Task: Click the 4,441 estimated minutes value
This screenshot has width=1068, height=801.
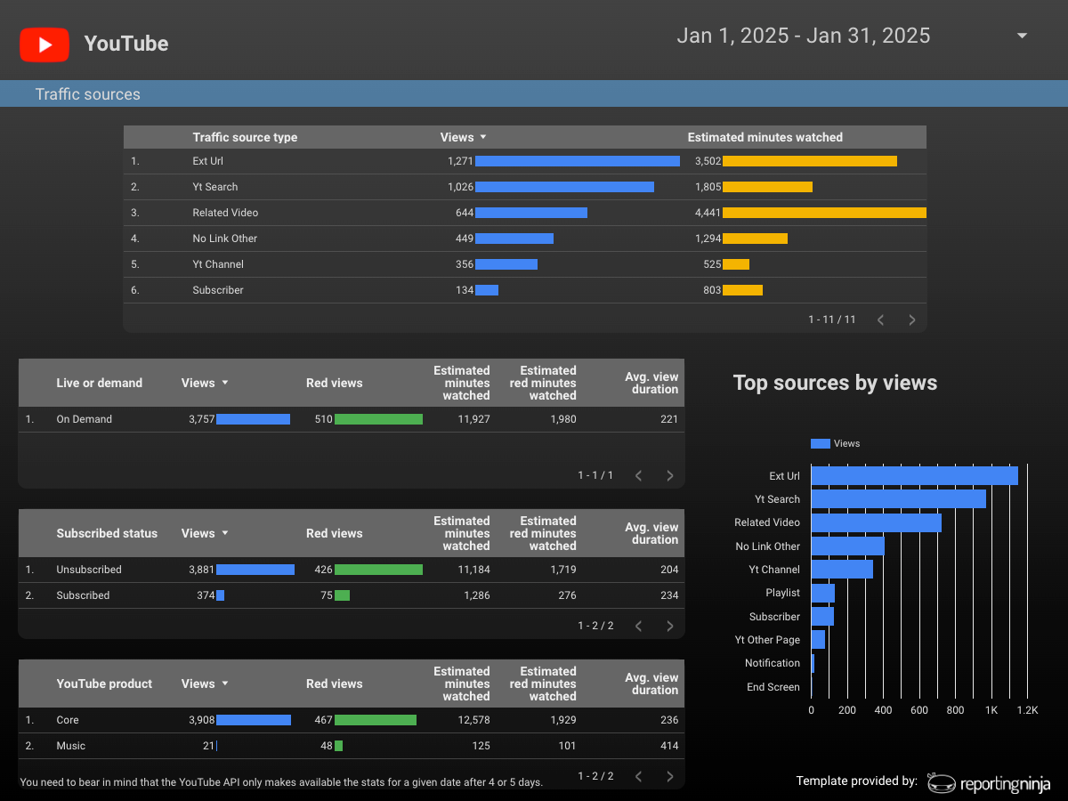Action: 708,213
